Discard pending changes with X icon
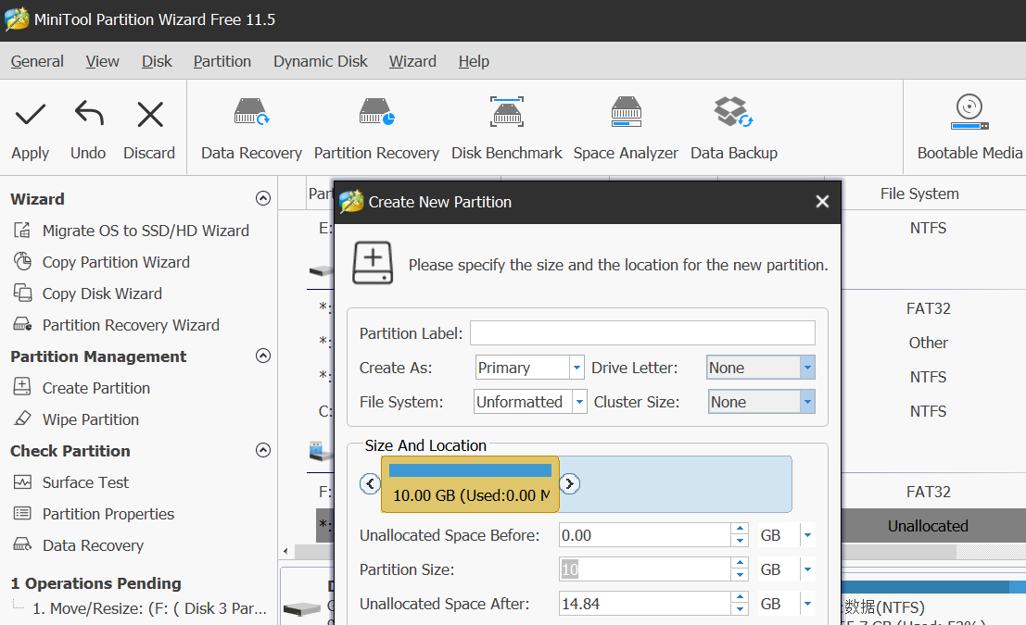This screenshot has width=1026, height=625. click(149, 115)
